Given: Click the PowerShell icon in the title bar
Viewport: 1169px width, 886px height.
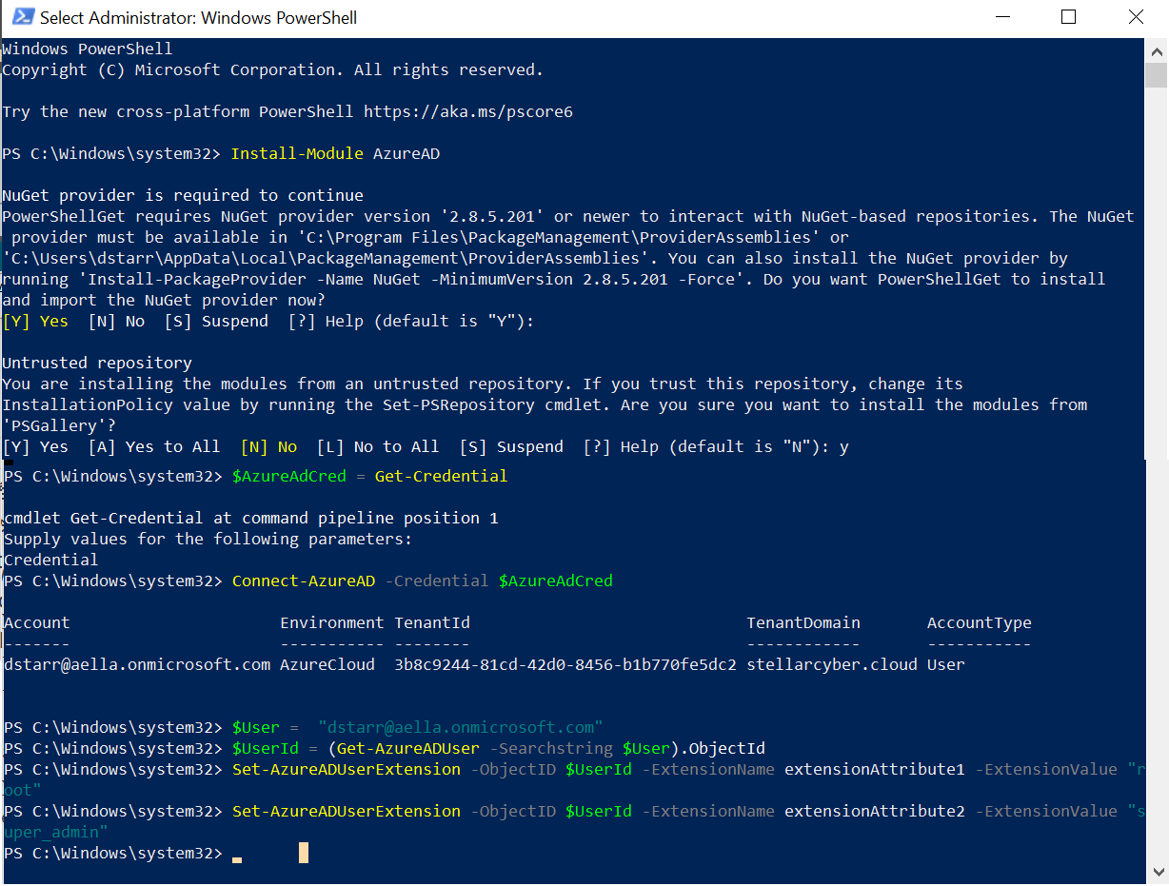Looking at the screenshot, I should (x=20, y=18).
